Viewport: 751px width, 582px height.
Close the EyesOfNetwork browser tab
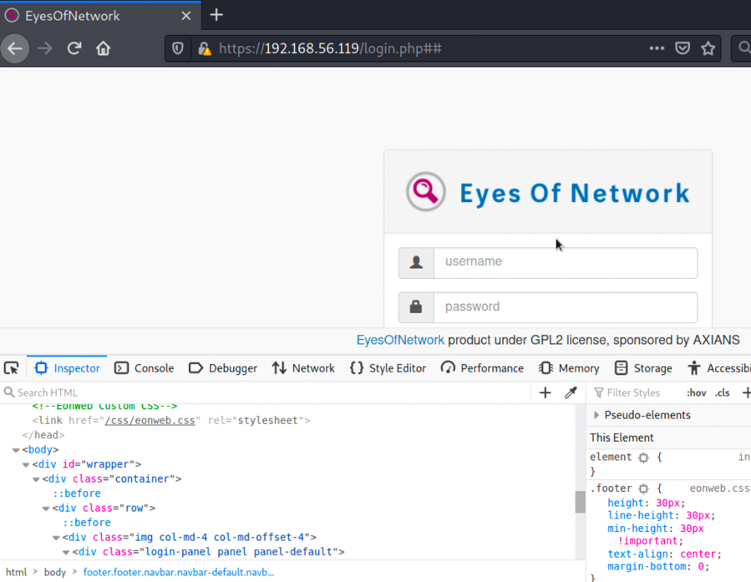click(x=186, y=16)
